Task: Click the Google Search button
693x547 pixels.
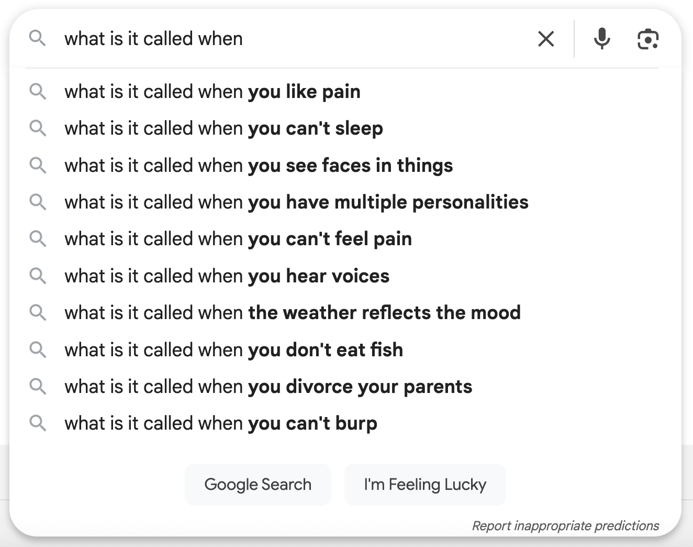Action: (x=258, y=485)
